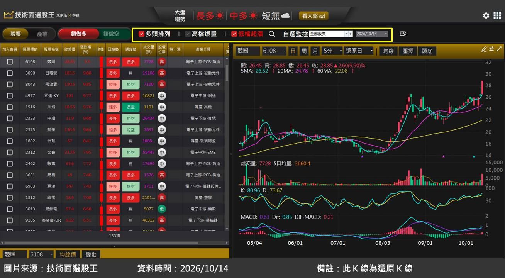Select the 鎖做空 mode
The image size is (505, 278).
(x=111, y=34)
